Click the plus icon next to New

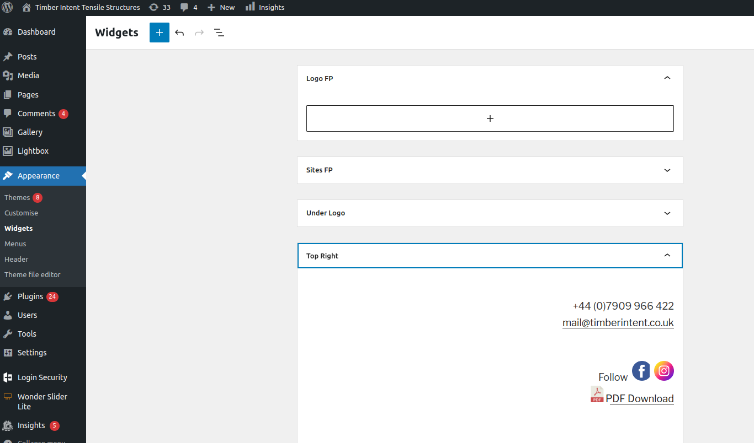point(211,7)
